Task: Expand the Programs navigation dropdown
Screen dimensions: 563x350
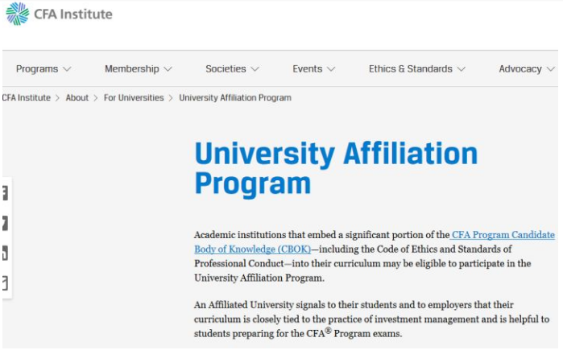Action: pyautogui.click(x=43, y=69)
